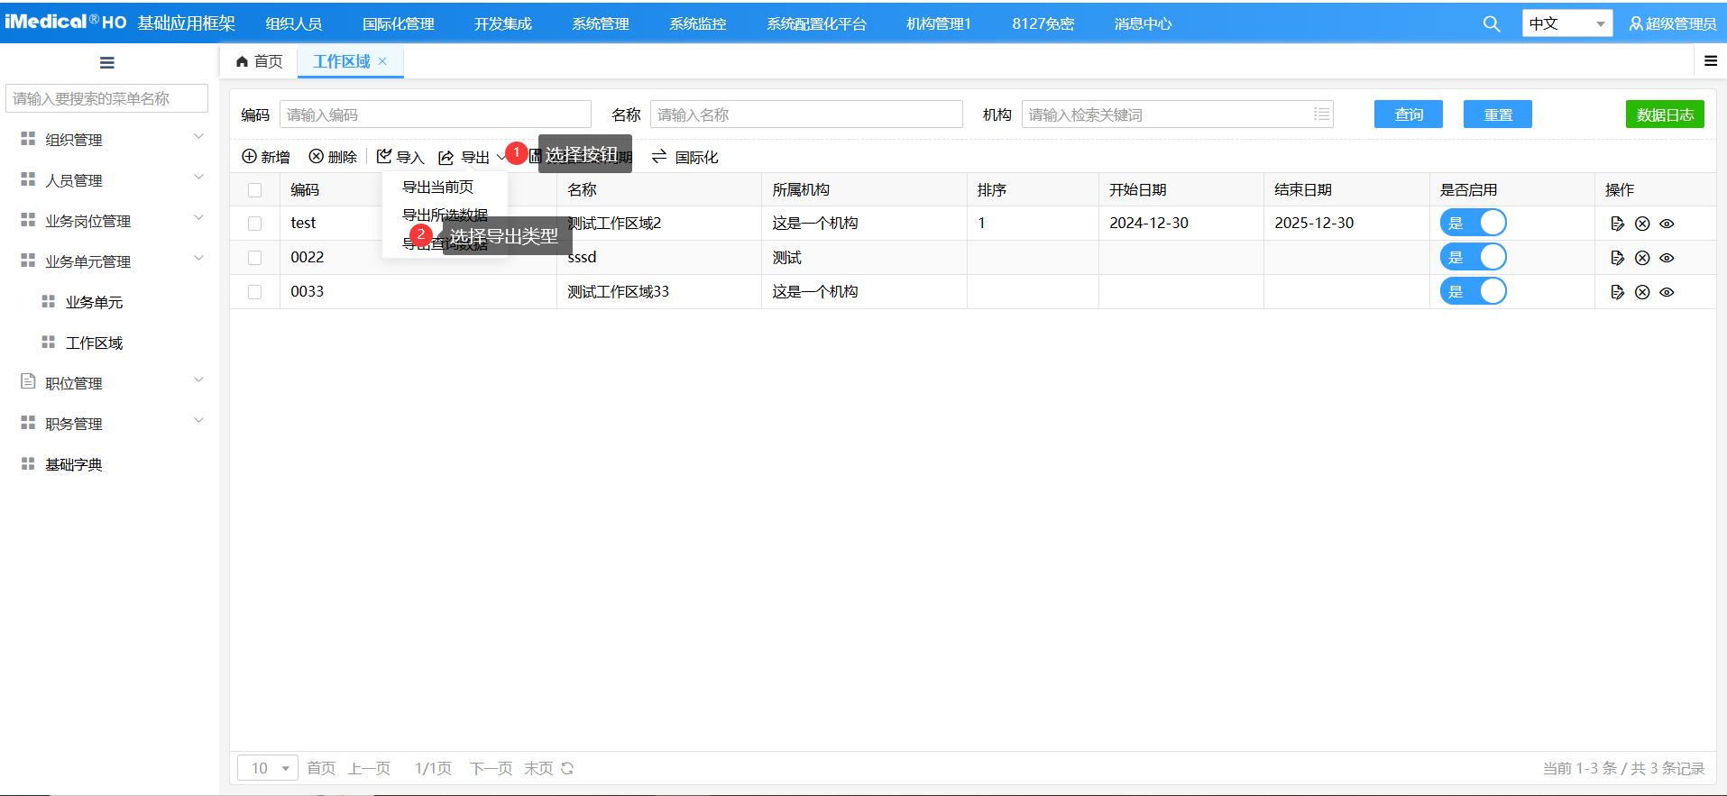The image size is (1727, 796).
Task: Collapse sidebar using the hamburger icon
Action: [x=107, y=62]
